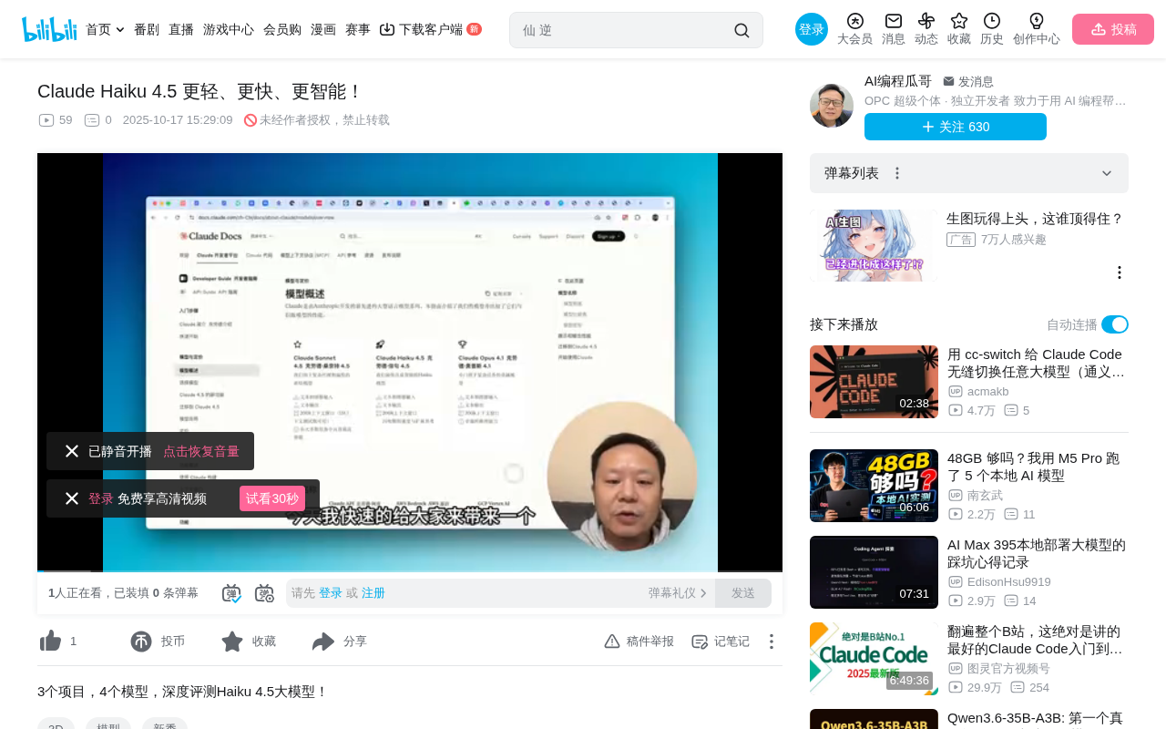This screenshot has height=729, width=1166.
Task: Click the video progress bar
Action: (x=410, y=571)
